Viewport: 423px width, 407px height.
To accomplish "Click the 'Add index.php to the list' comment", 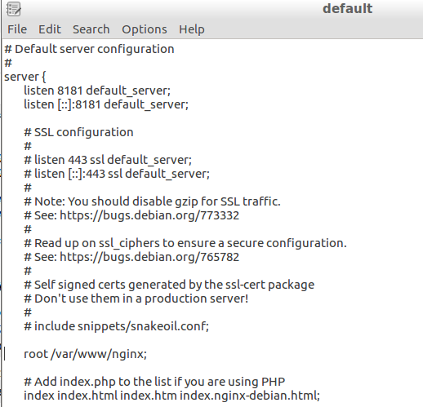I will (154, 382).
